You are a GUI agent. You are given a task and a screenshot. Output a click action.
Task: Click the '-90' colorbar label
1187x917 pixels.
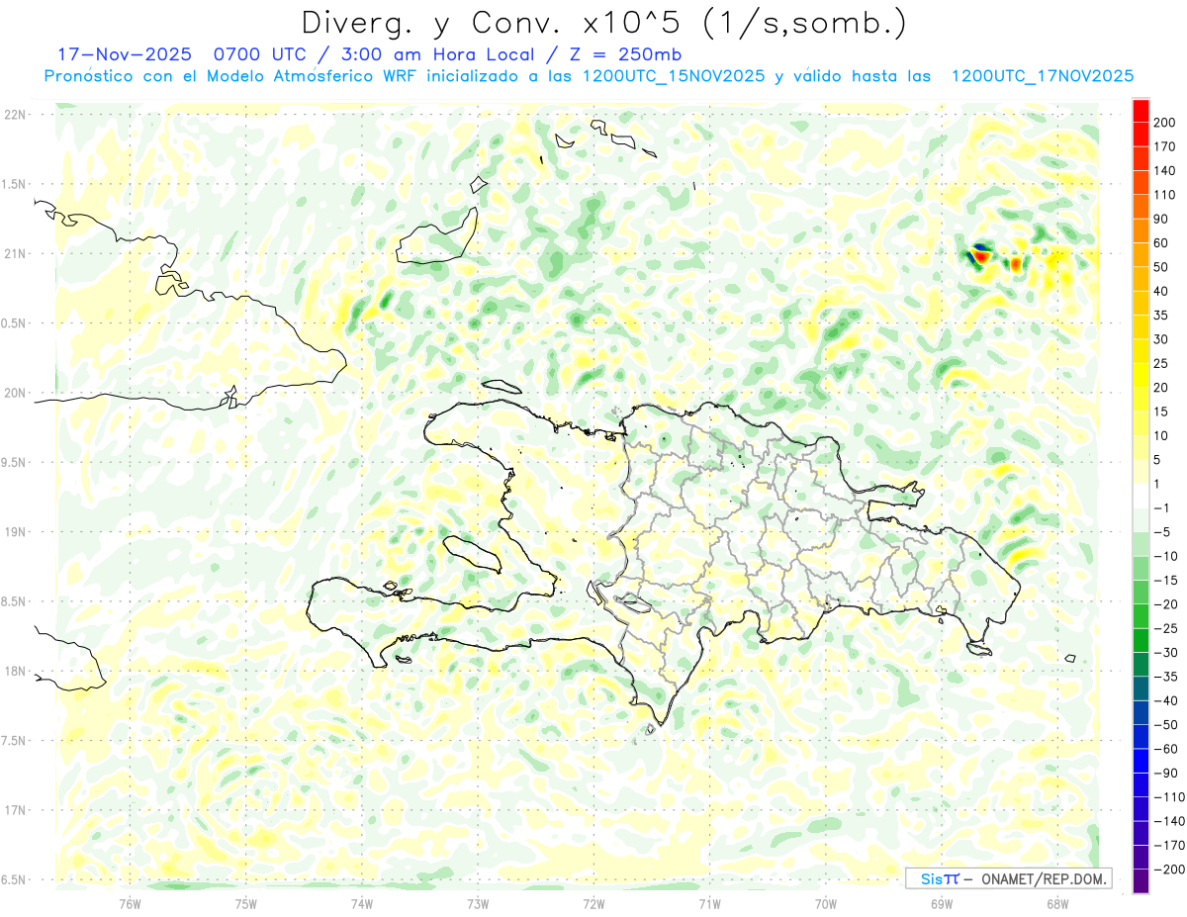[x=1164, y=774]
